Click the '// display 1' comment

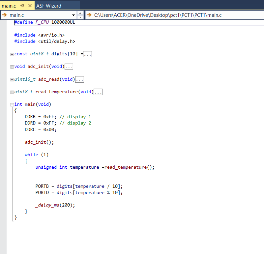coord(75,117)
